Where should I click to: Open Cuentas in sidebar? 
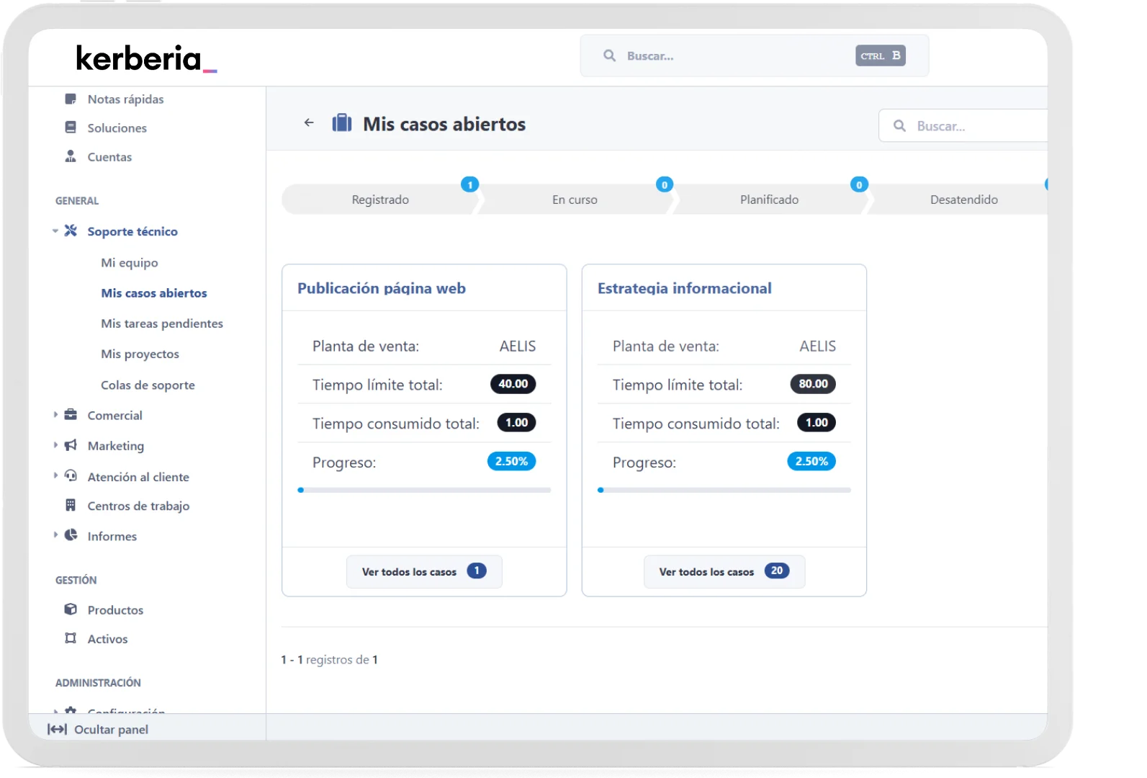pyautogui.click(x=109, y=157)
